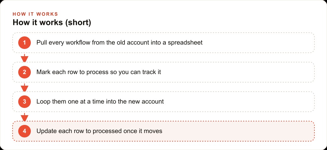Click the step 4 number badge
Image resolution: width=327 pixels, height=150 pixels.
(x=25, y=131)
